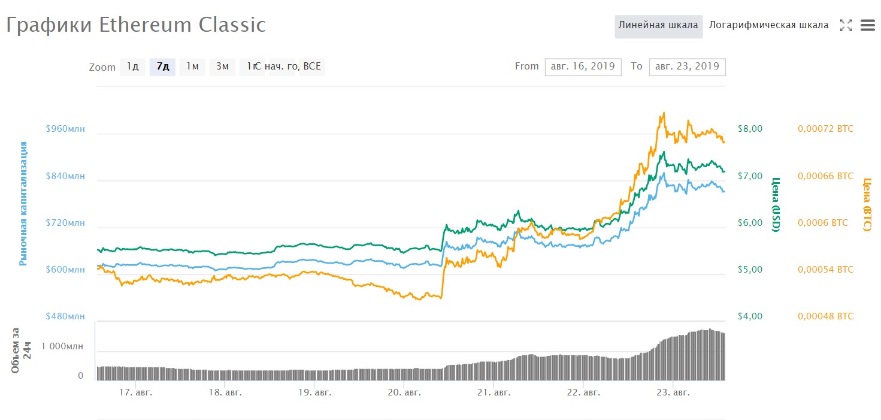Click the $720млн axis label

(x=65, y=223)
